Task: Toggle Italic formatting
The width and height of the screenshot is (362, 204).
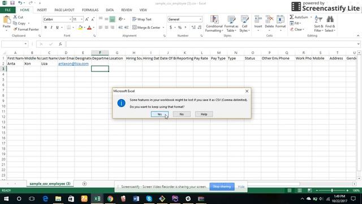Action: 51,28
